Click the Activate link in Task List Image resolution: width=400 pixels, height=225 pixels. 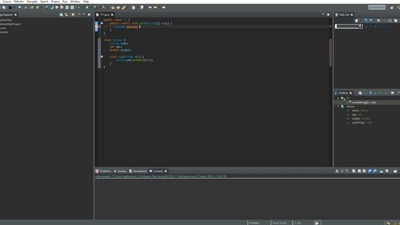pos(382,26)
